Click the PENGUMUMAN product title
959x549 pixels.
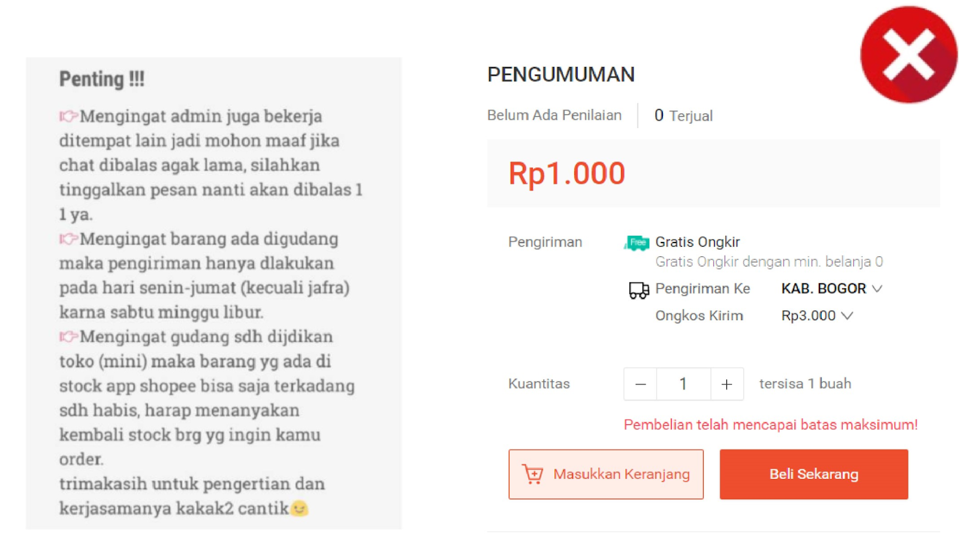pos(560,74)
